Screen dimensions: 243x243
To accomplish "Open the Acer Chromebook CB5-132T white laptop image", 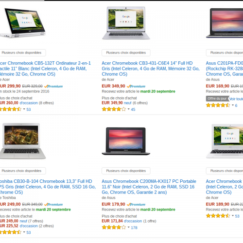I will 23,23.
